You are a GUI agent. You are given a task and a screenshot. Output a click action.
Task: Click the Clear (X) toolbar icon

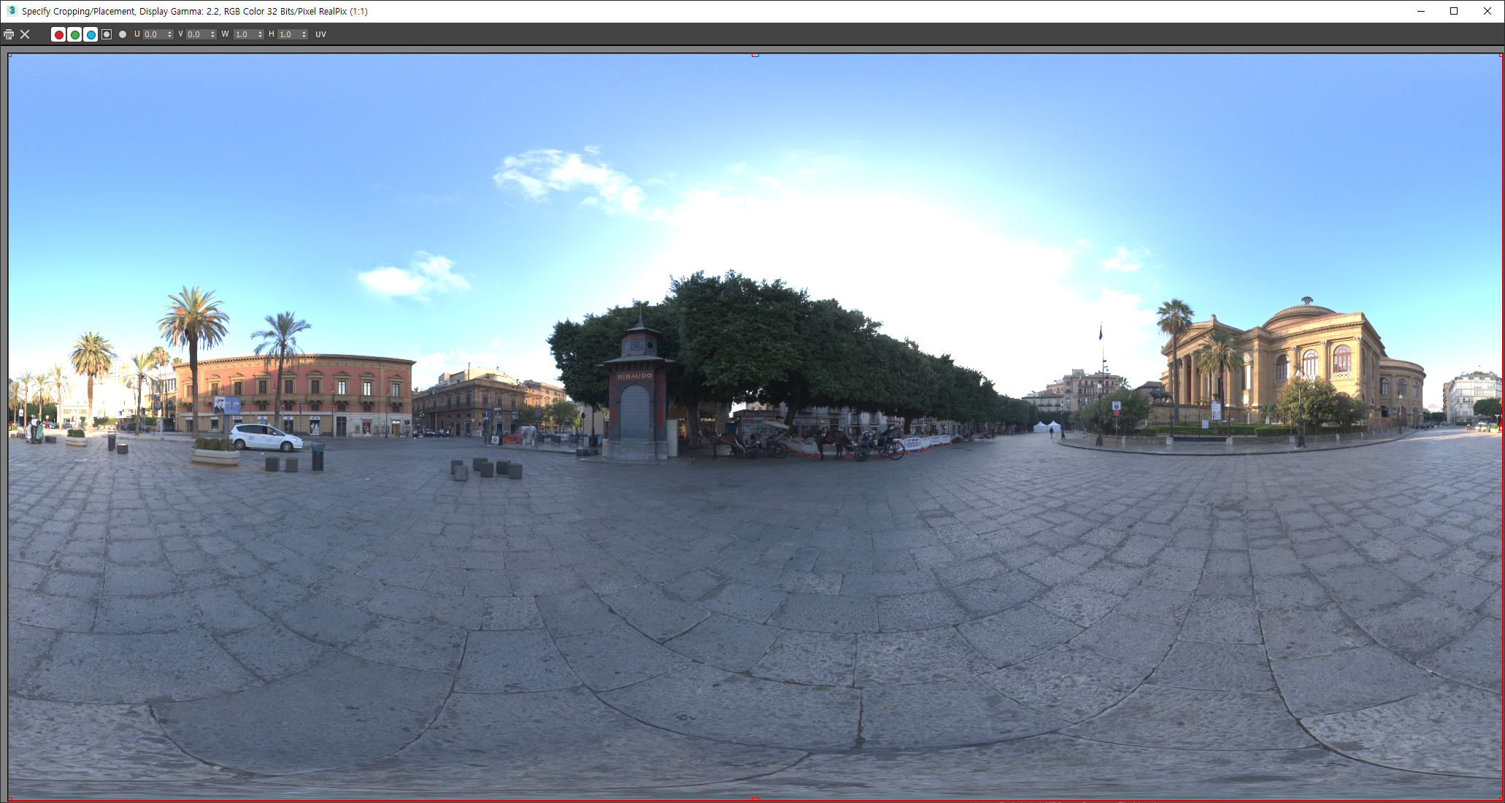(x=25, y=34)
